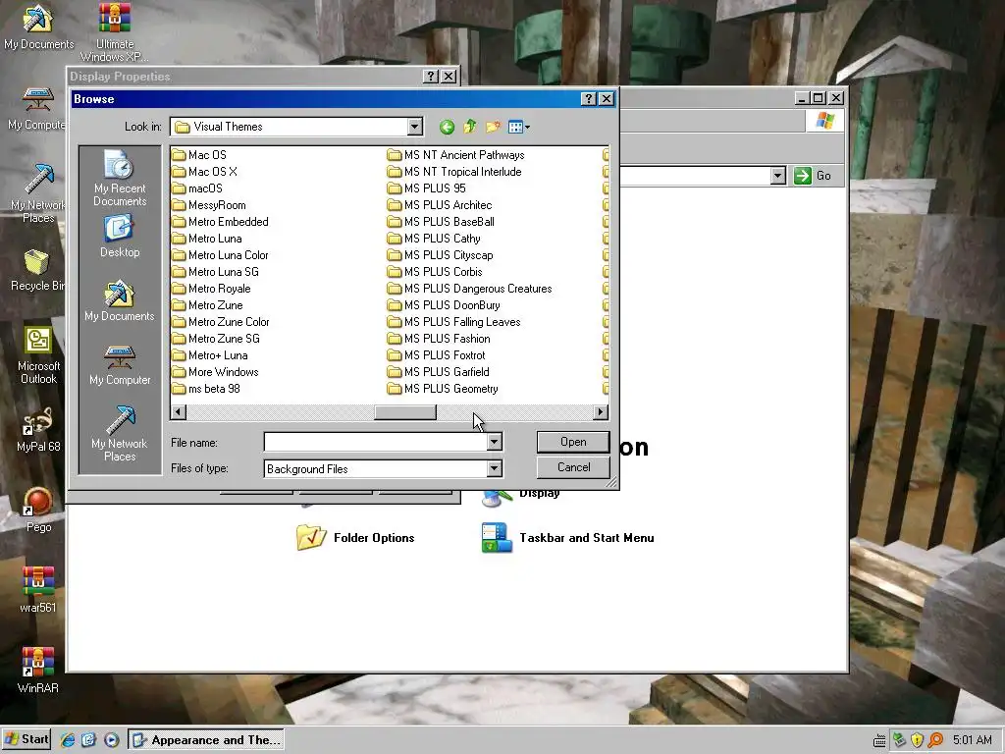Click the horizontal scrollbar thumb

click(405, 412)
